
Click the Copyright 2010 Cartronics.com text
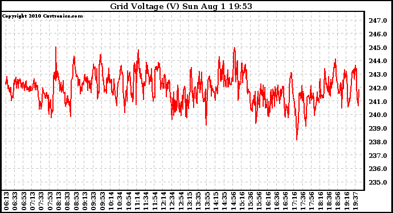pyautogui.click(x=42, y=16)
